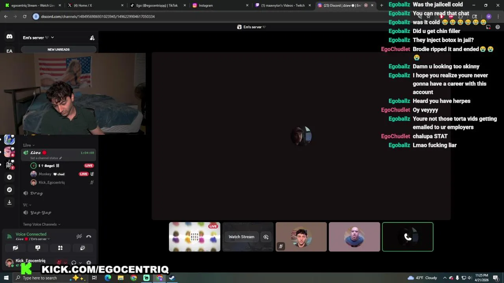Open Discover servers compass icon
The image size is (504, 283).
(9, 190)
